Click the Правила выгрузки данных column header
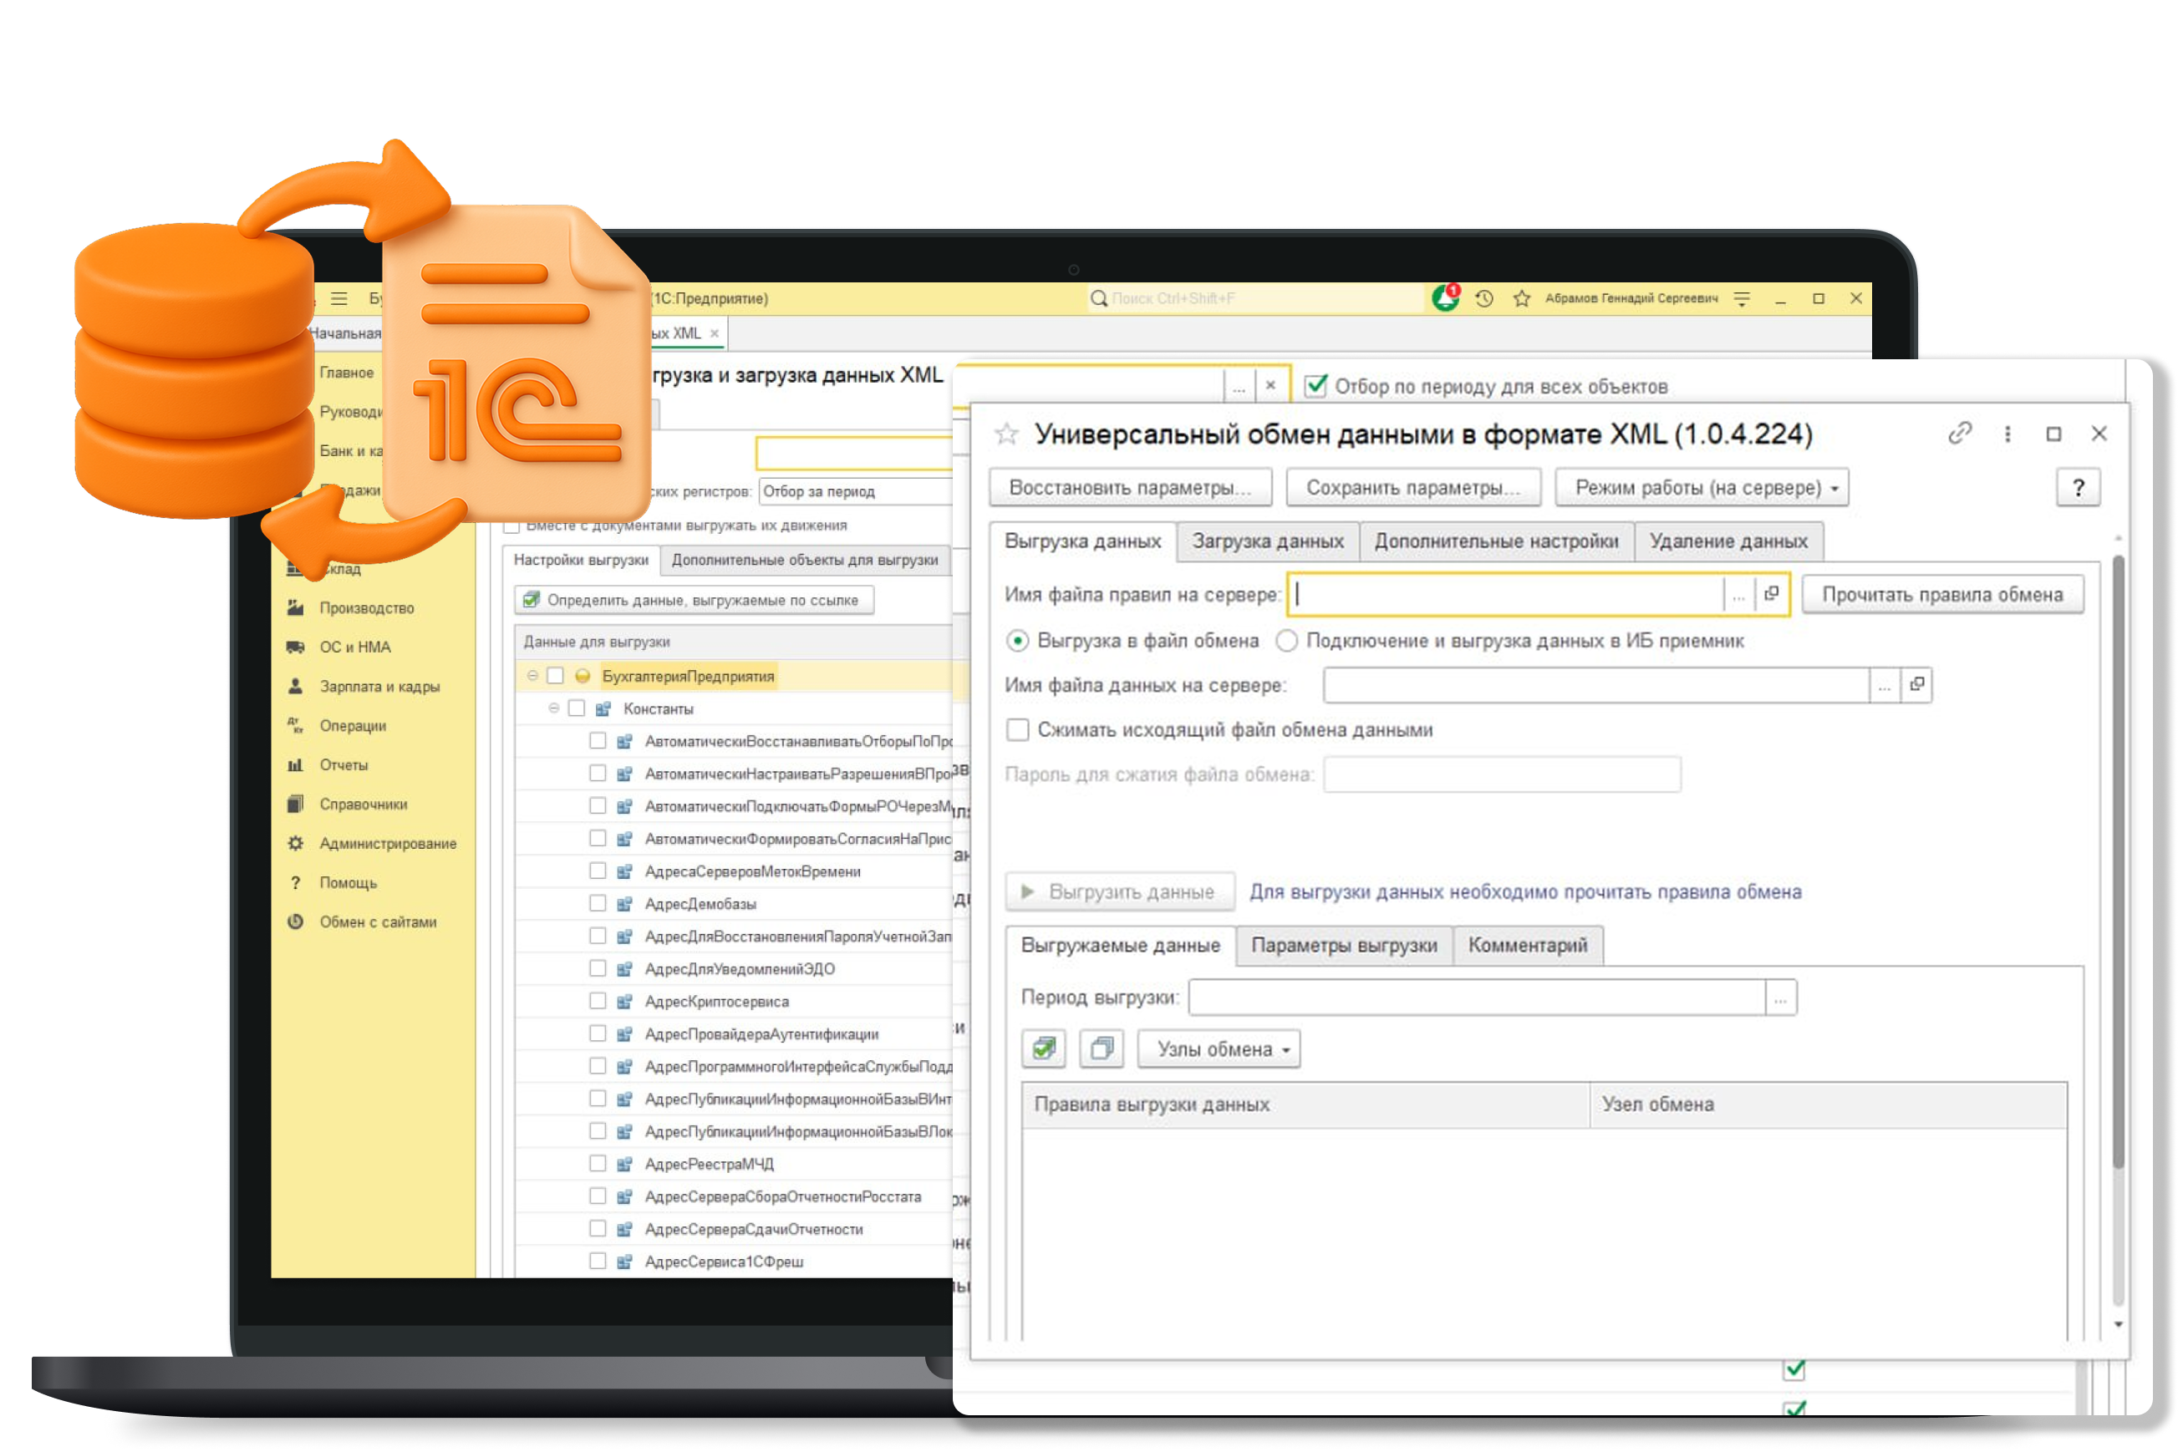 [1305, 1104]
